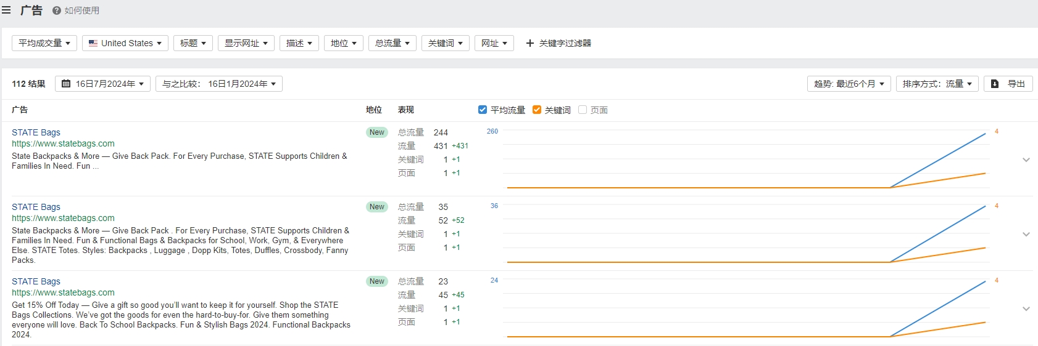Click the plus icon for keyword filter
The image size is (1038, 346).
529,43
